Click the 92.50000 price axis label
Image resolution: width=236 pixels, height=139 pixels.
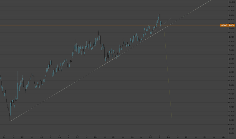pos(232,15)
